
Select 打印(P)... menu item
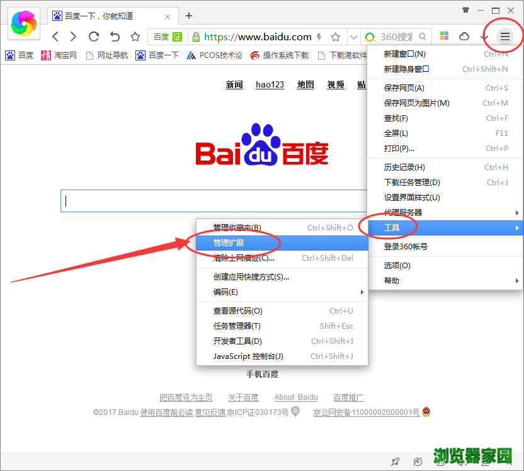tap(445, 149)
